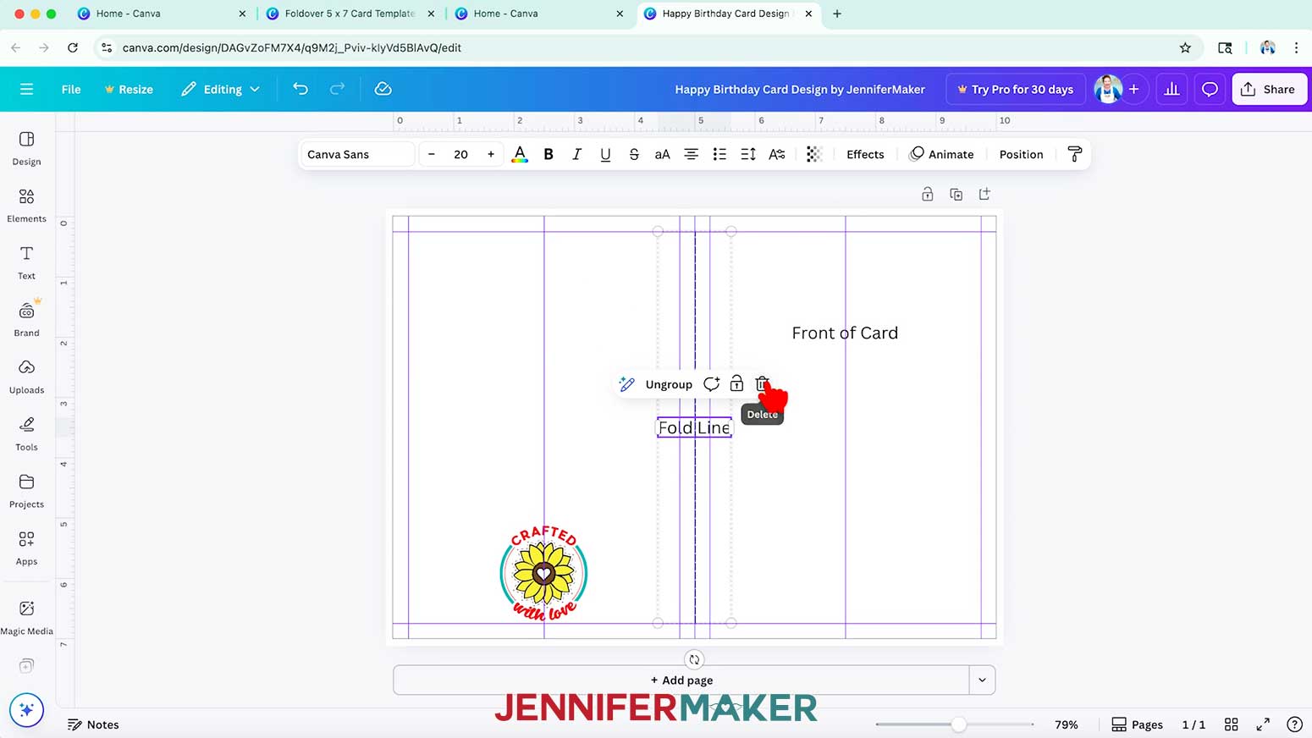
Task: Click the cloud save status icon
Action: 383,89
